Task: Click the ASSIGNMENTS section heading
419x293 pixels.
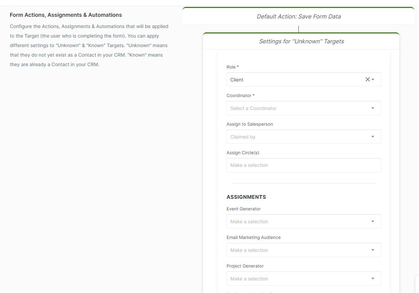Action: tap(246, 197)
